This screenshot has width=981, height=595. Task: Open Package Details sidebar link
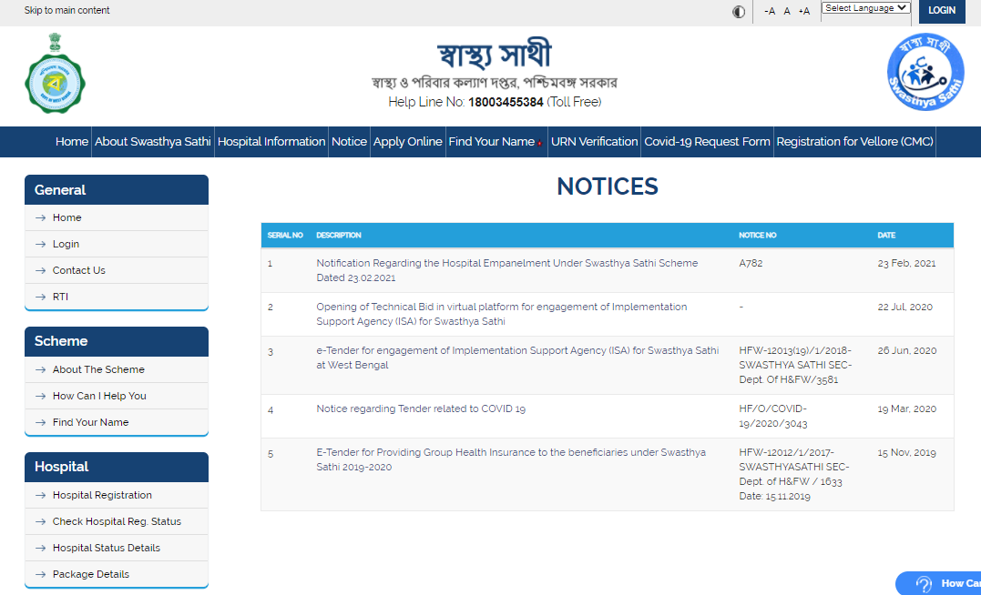91,574
